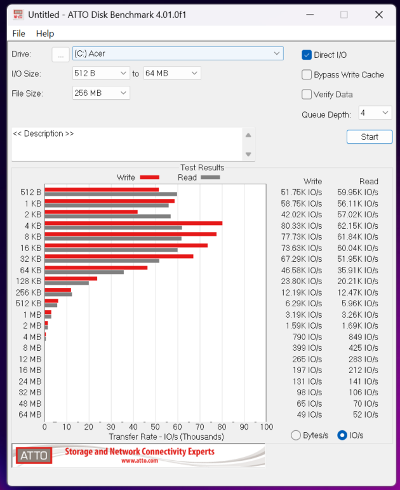The width and height of the screenshot is (400, 490).
Task: Click the red Write legend swatch
Action: click(x=149, y=177)
